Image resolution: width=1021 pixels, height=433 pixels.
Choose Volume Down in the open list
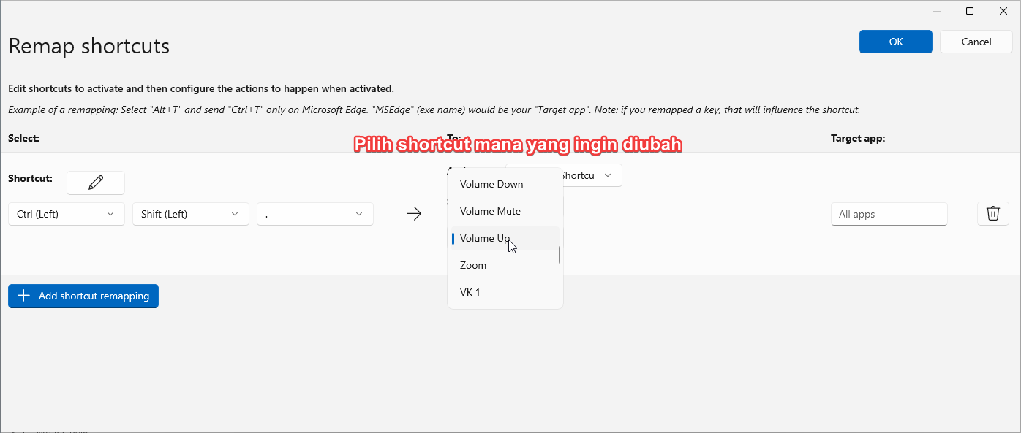[491, 184]
